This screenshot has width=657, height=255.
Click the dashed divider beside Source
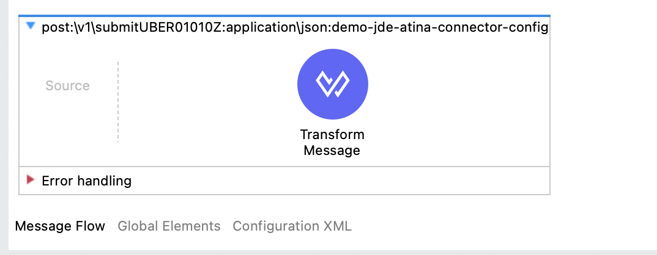[x=118, y=101]
